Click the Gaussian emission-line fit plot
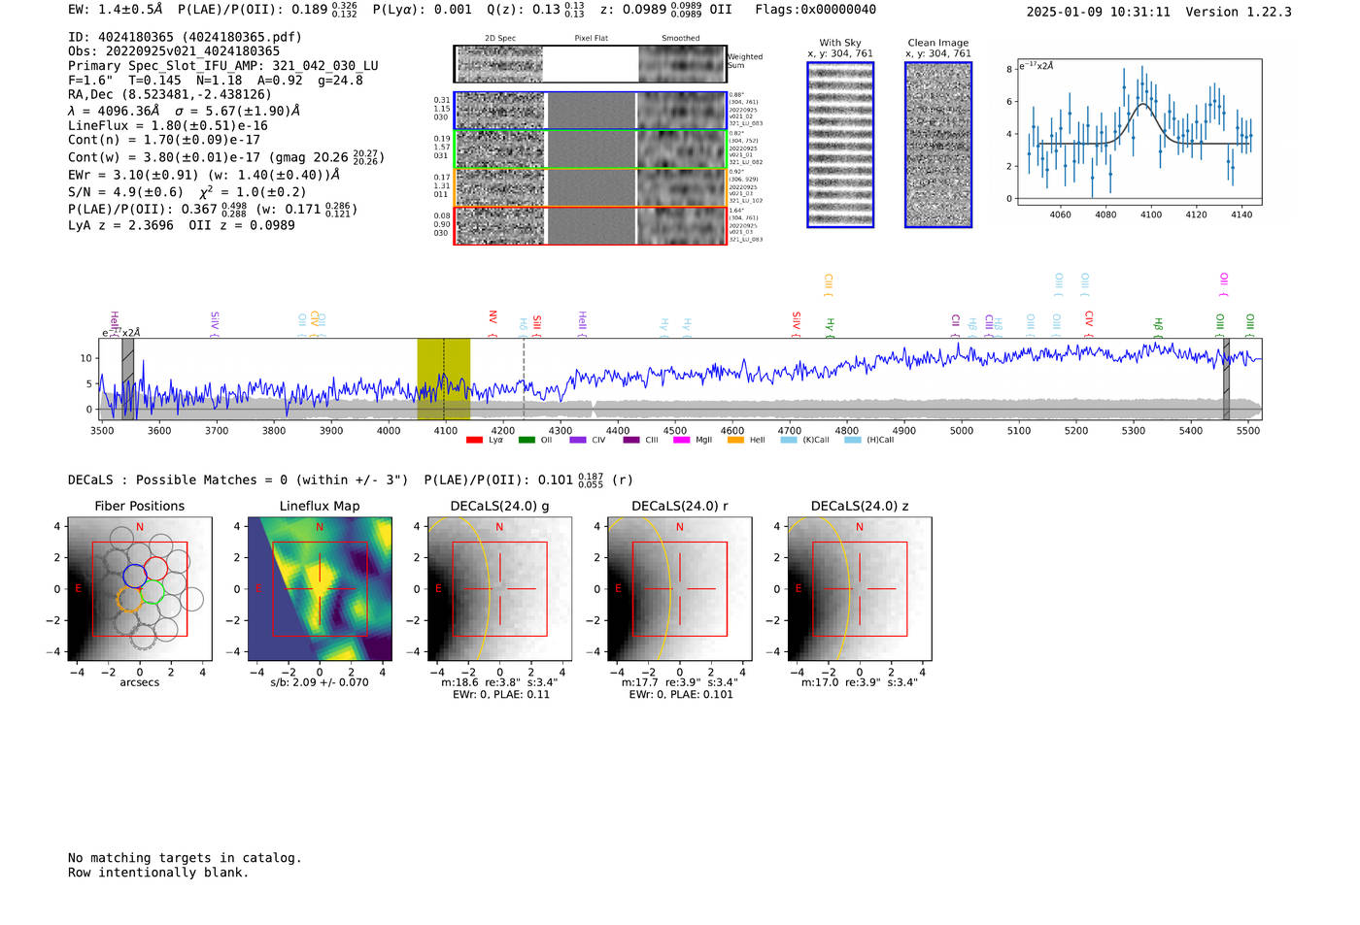This screenshot has width=1360, height=925. pyautogui.click(x=1139, y=132)
